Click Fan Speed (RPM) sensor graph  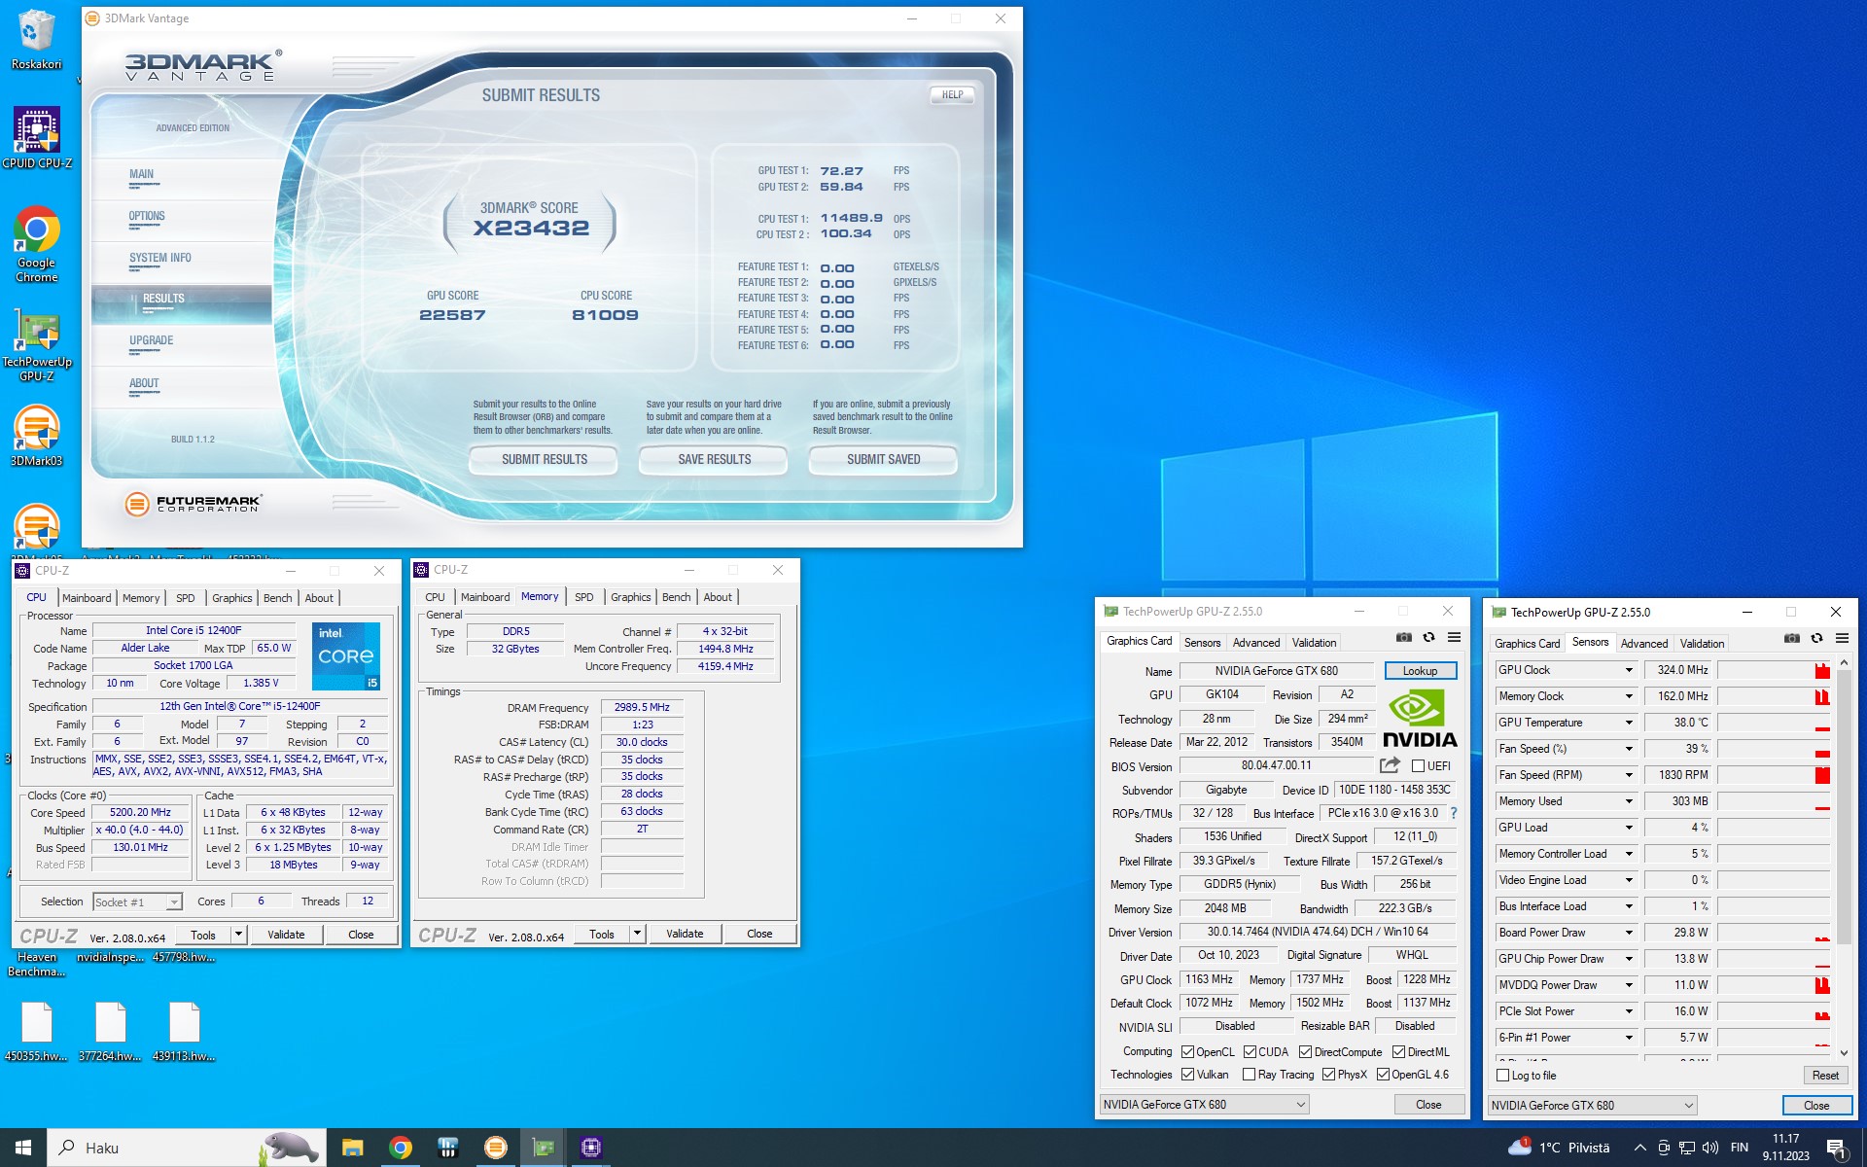click(x=1773, y=775)
